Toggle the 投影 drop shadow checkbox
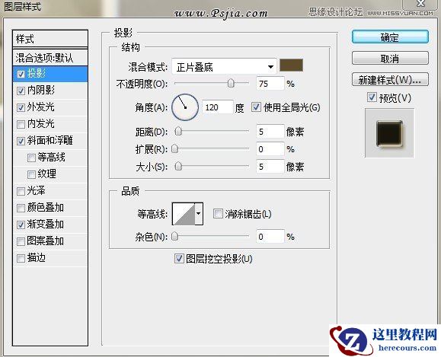 pyautogui.click(x=21, y=74)
